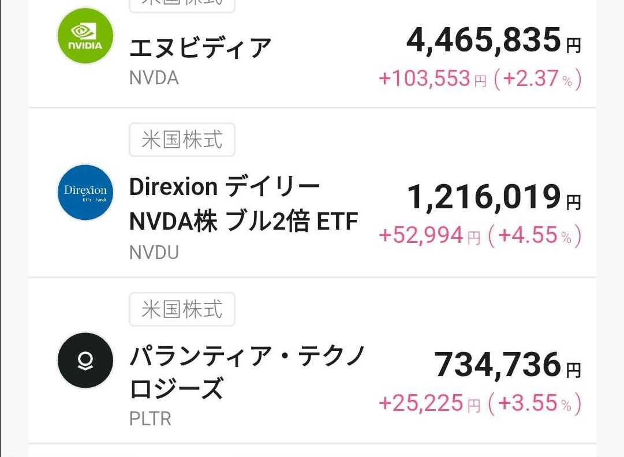This screenshot has width=624, height=457.
Task: Tap the 1,216,019 yen valuation
Action: coord(484,197)
